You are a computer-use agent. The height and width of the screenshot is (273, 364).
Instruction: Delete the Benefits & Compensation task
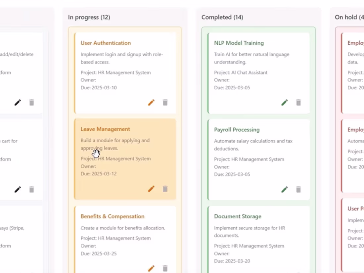pyautogui.click(x=165, y=268)
